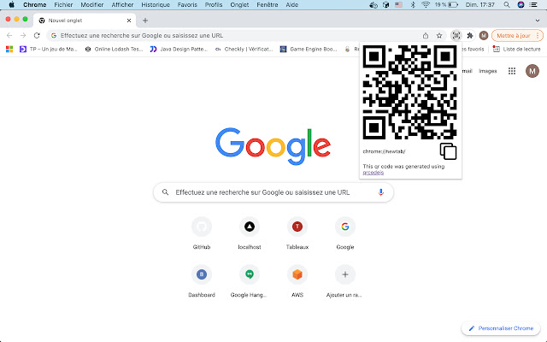Viewport: 547px width, 342px height.
Task: Open the apps bookmark icon in bookmarks bar
Action: [9, 50]
